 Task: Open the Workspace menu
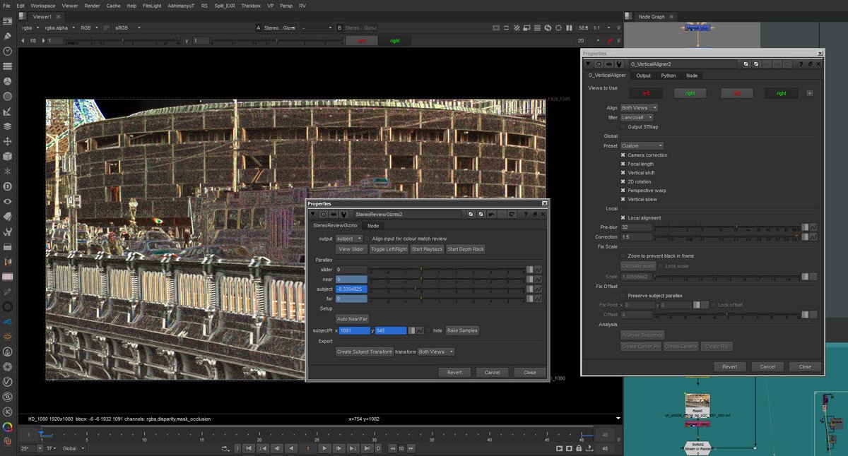coord(42,5)
